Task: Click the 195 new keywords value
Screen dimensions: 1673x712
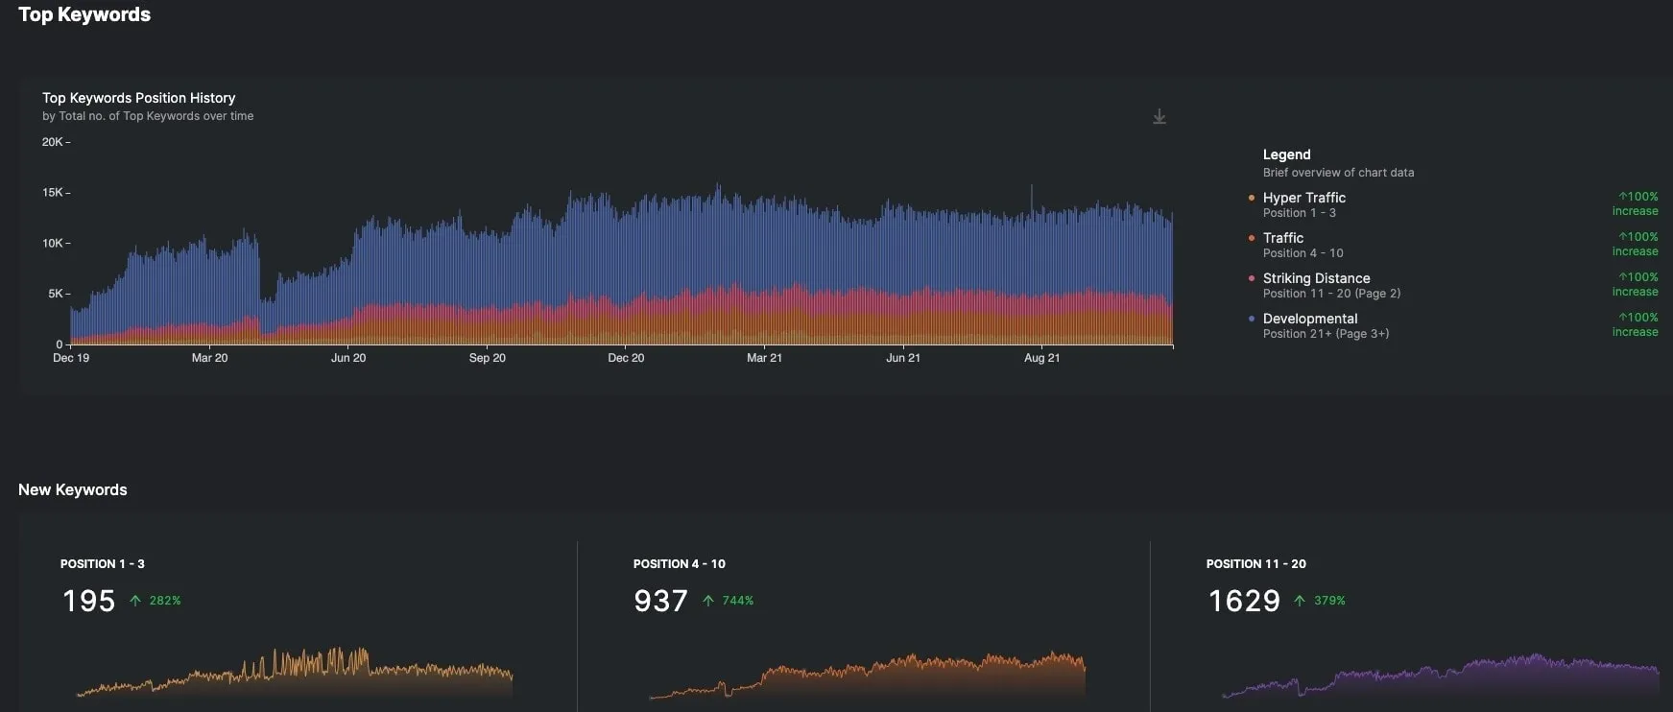Action: pos(88,601)
